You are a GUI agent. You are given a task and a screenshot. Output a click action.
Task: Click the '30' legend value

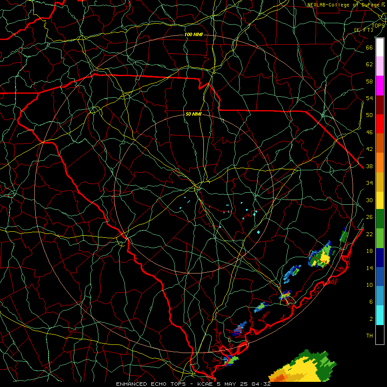point(369,200)
